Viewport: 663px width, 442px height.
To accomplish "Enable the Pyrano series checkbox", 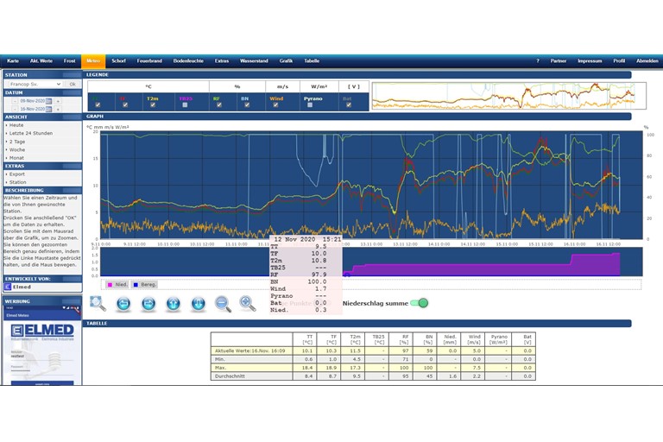I will pyautogui.click(x=310, y=105).
